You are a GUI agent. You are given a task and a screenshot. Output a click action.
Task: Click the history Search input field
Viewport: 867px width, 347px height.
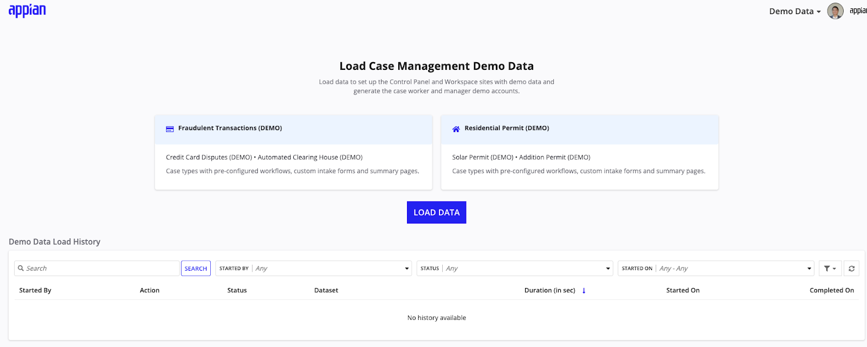(x=97, y=269)
